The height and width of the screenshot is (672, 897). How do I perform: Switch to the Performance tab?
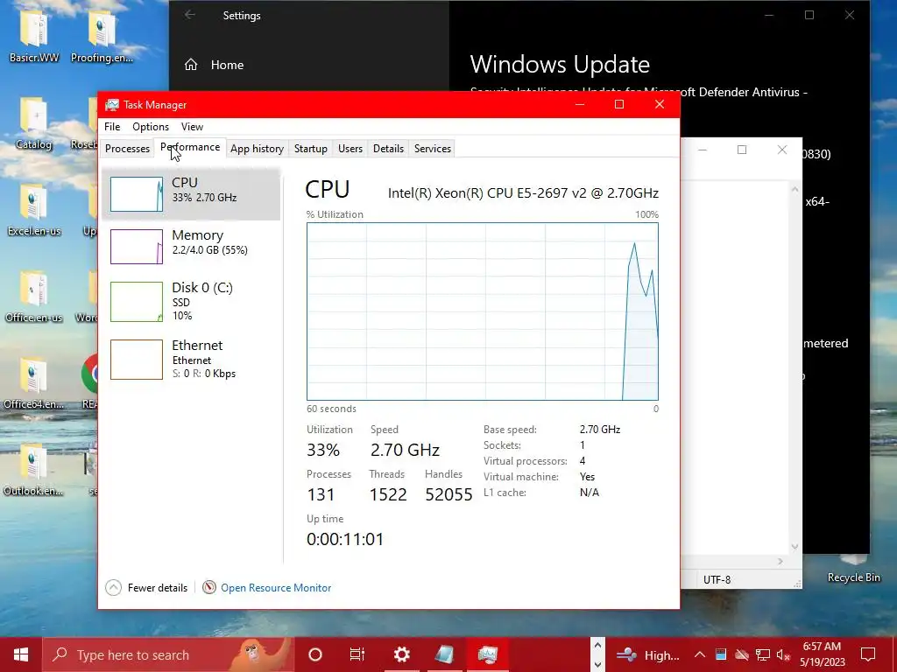coord(190,147)
